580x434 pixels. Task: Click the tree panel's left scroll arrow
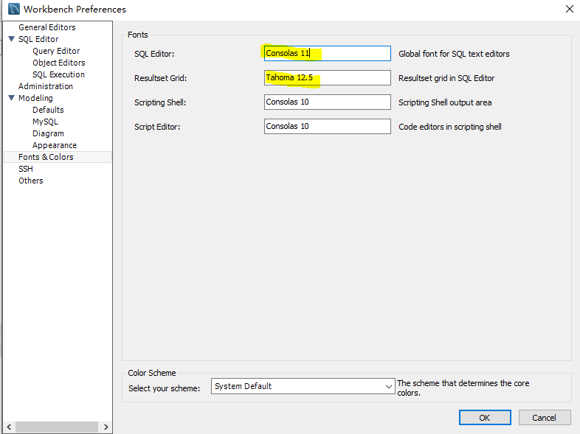click(10, 427)
